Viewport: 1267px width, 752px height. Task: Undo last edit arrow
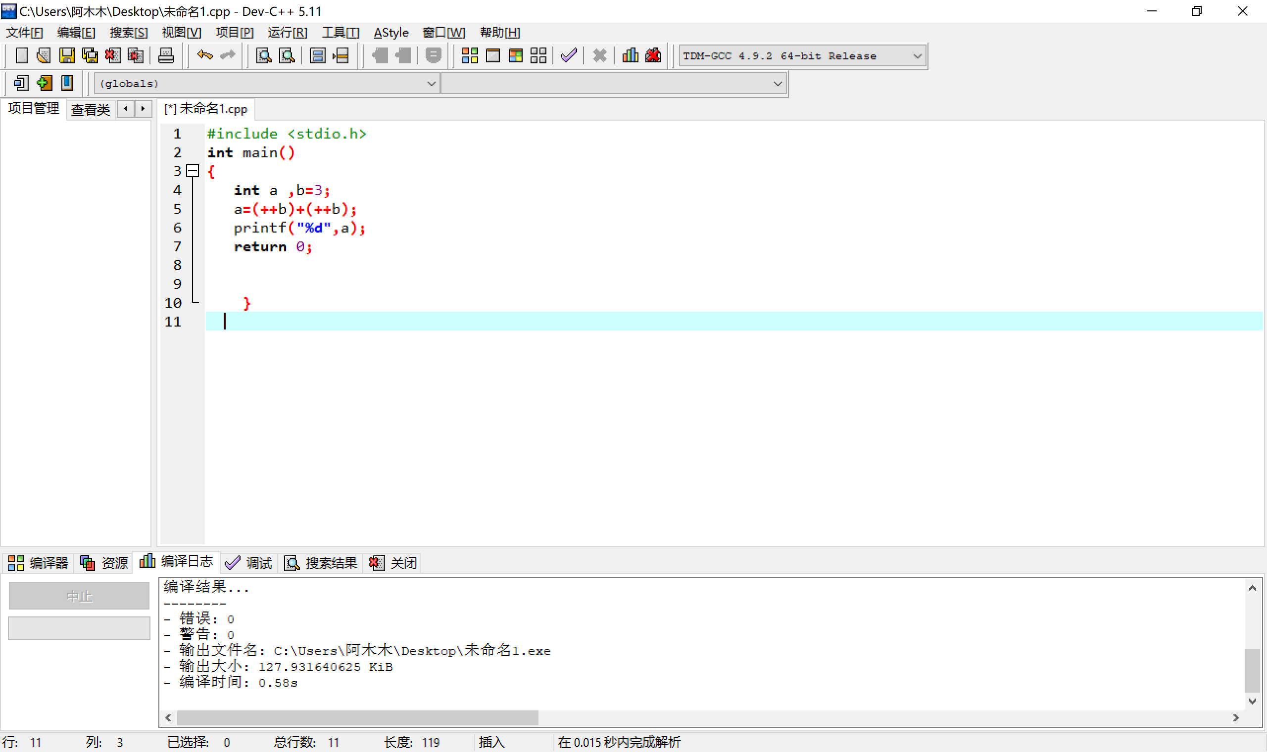[205, 55]
